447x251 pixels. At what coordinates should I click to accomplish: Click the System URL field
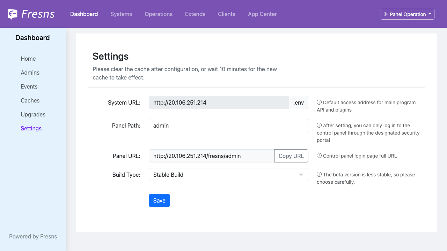219,102
